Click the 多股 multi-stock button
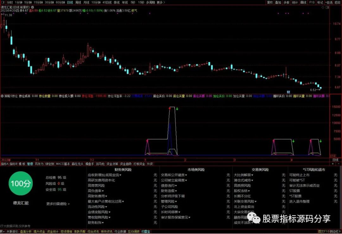The width and height of the screenshot is (342, 234). [286, 3]
